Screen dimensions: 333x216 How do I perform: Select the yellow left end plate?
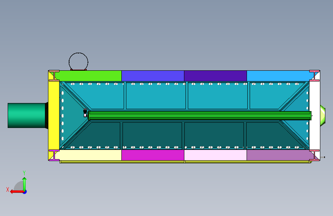coord(54,115)
